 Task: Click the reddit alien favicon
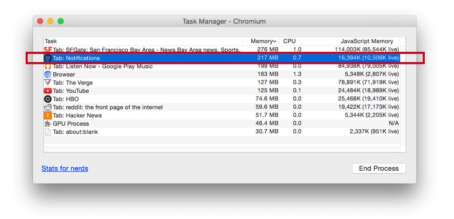[x=48, y=107]
